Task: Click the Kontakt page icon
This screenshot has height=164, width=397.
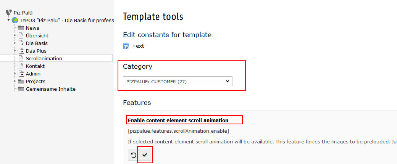Action: coord(21,66)
